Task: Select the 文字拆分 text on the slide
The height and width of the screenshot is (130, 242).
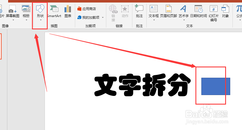Action: pyautogui.click(x=142, y=85)
